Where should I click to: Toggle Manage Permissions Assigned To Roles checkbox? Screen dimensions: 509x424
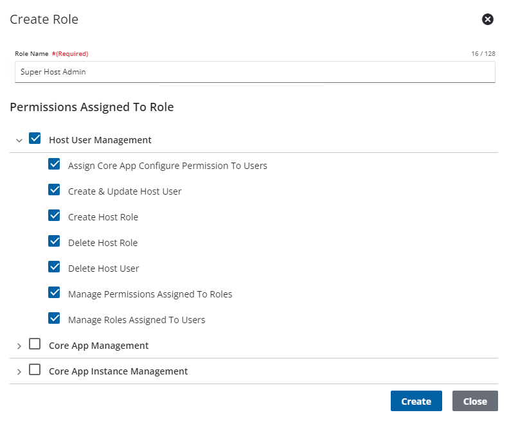coord(54,293)
